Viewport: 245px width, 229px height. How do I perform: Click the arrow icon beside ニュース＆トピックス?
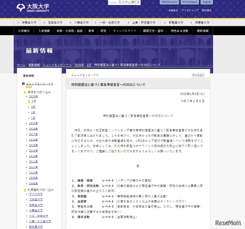(x=24, y=84)
